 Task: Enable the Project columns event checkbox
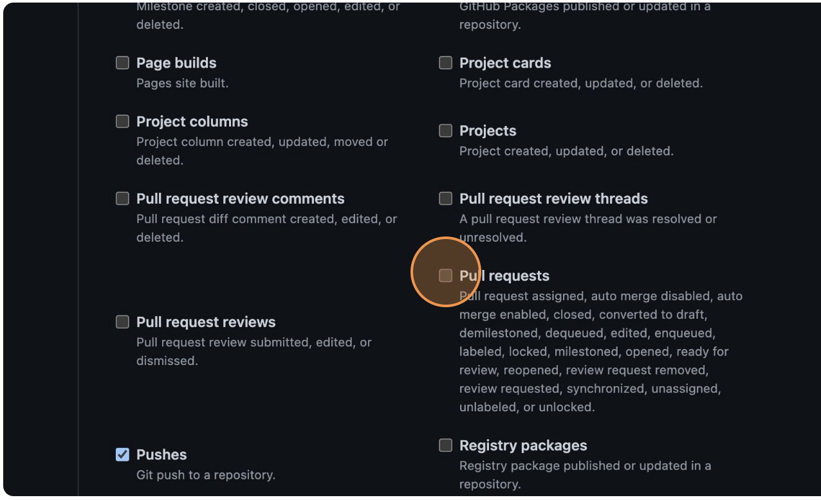(x=122, y=121)
